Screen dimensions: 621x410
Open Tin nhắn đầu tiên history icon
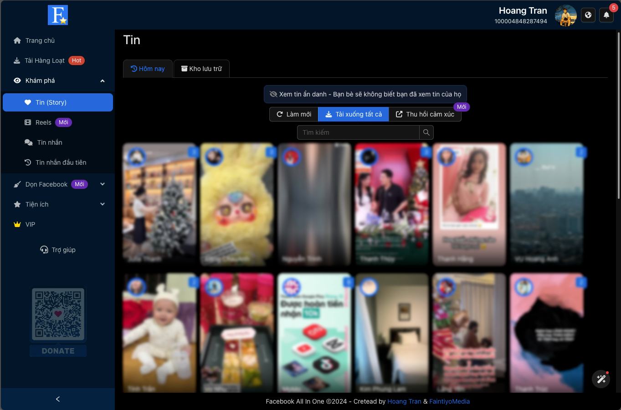(28, 162)
